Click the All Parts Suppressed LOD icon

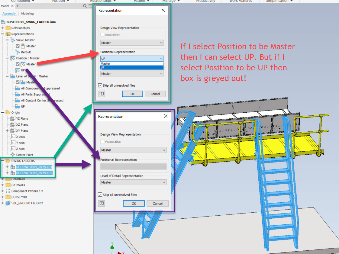17,94
